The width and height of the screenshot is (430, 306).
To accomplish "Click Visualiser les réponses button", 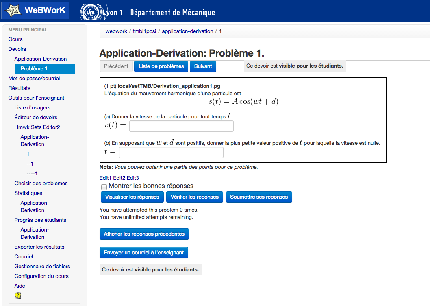I will click(x=132, y=197).
